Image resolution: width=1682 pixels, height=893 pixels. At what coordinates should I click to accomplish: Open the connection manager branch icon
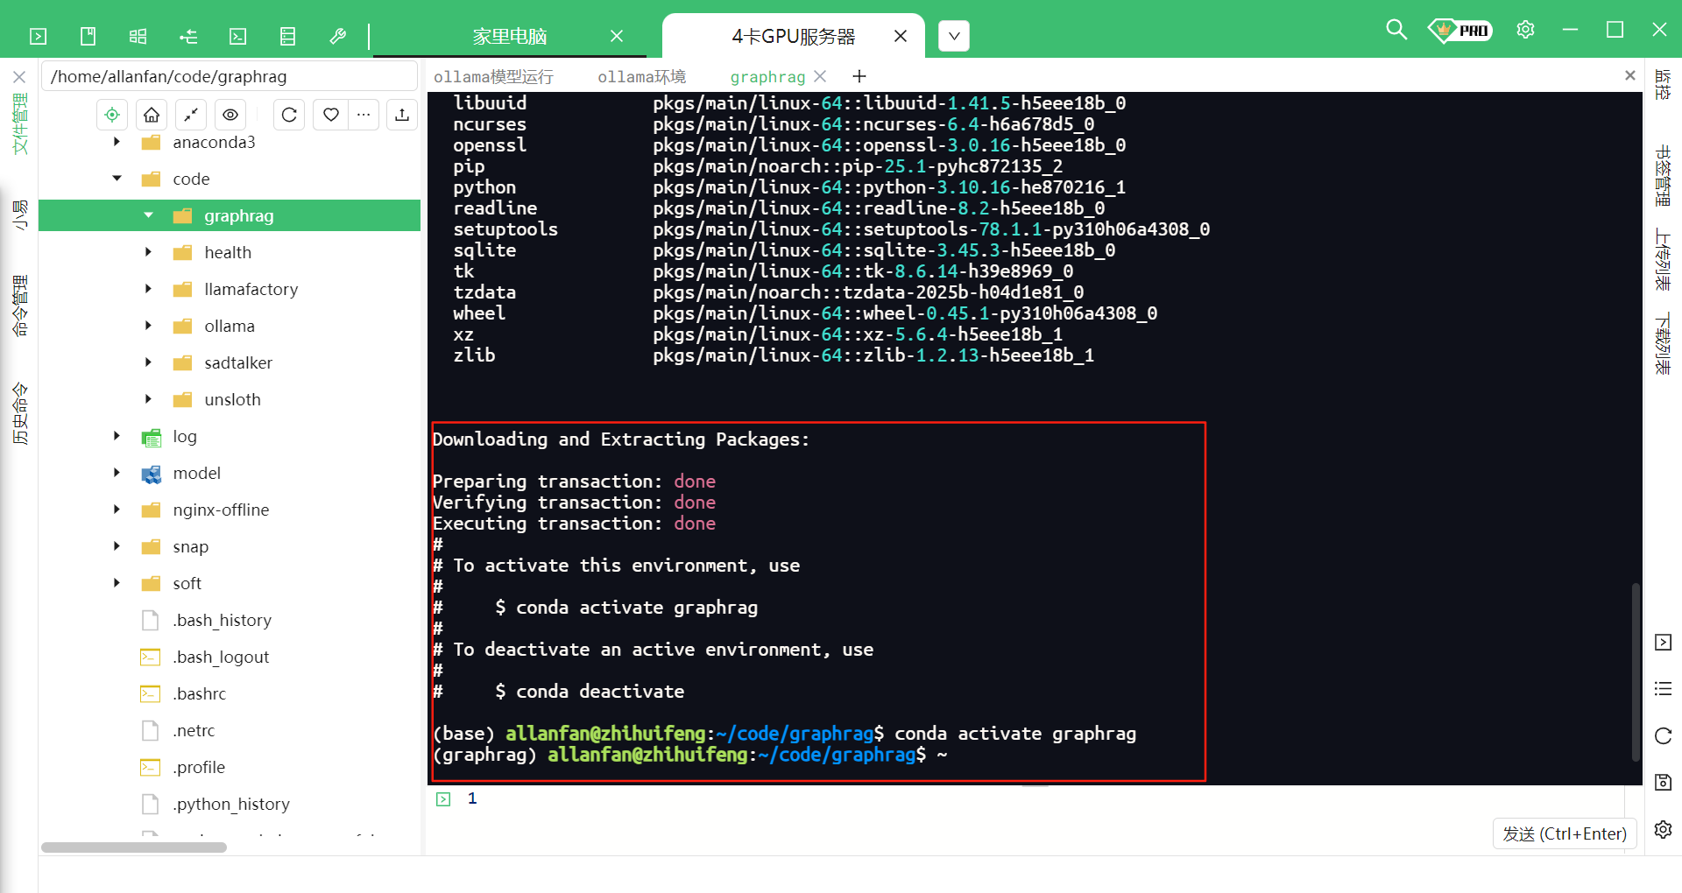click(x=187, y=36)
